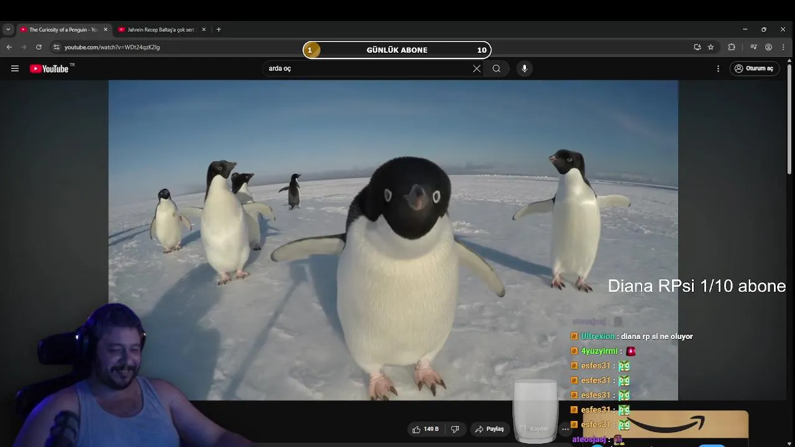This screenshot has height=447, width=795.
Task: Start voice search with the microphone
Action: coord(524,68)
